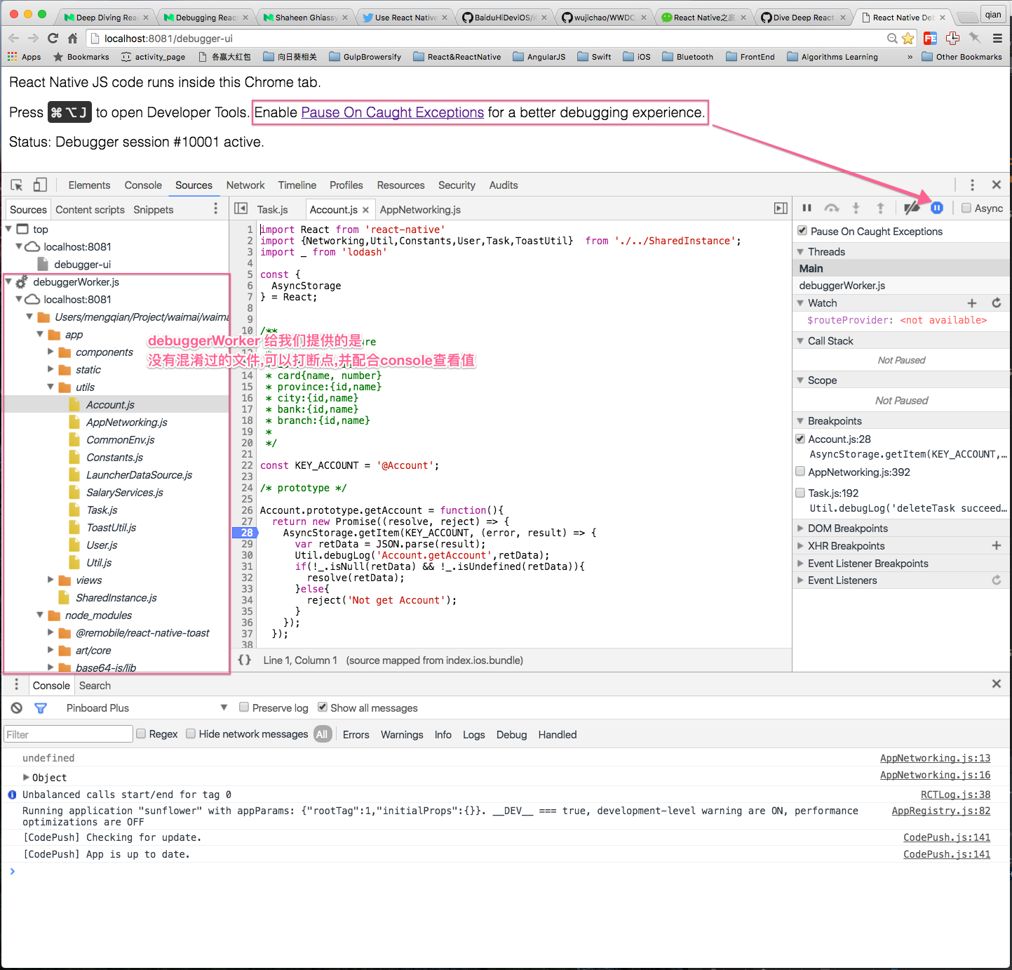Select the inspect element picker icon
Image resolution: width=1012 pixels, height=970 pixels.
tap(17, 185)
